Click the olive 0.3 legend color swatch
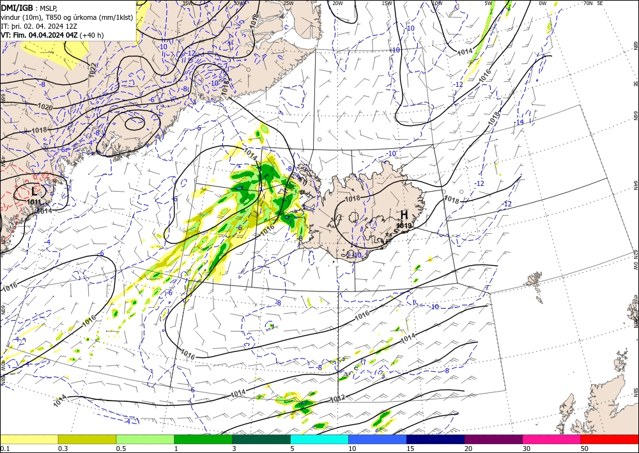 tap(87, 439)
